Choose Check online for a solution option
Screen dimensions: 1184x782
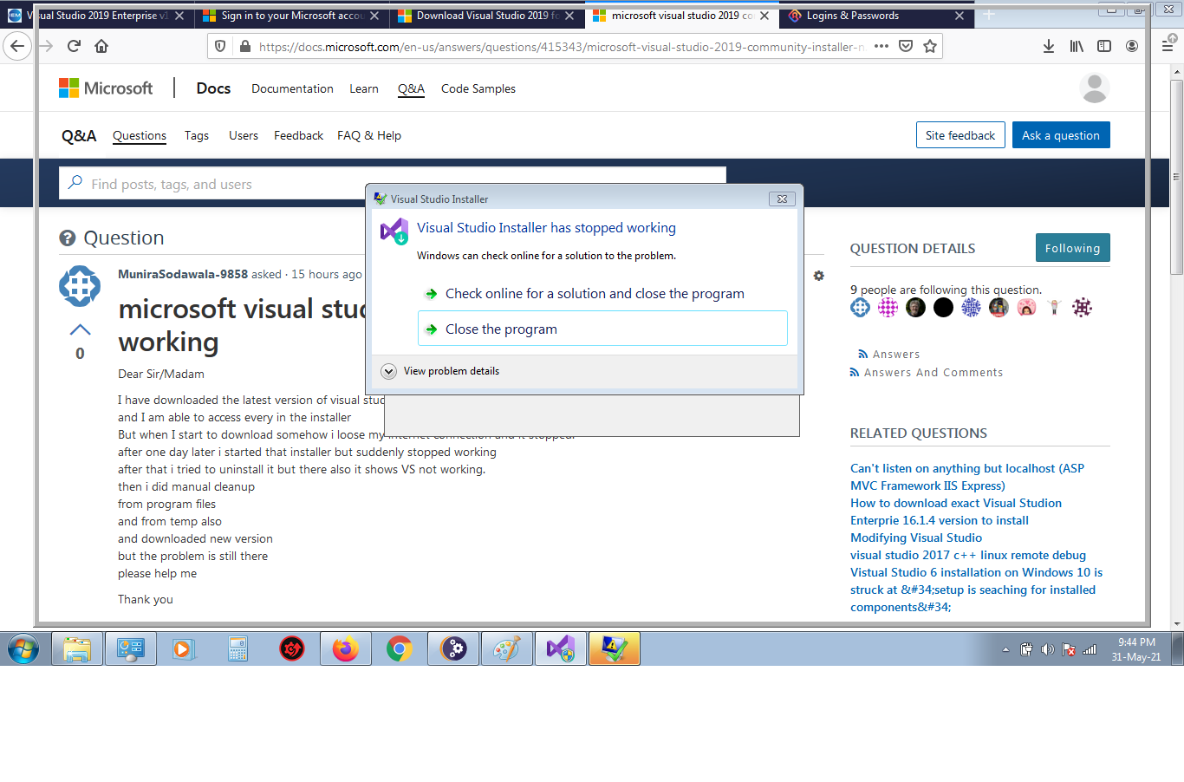click(x=602, y=294)
